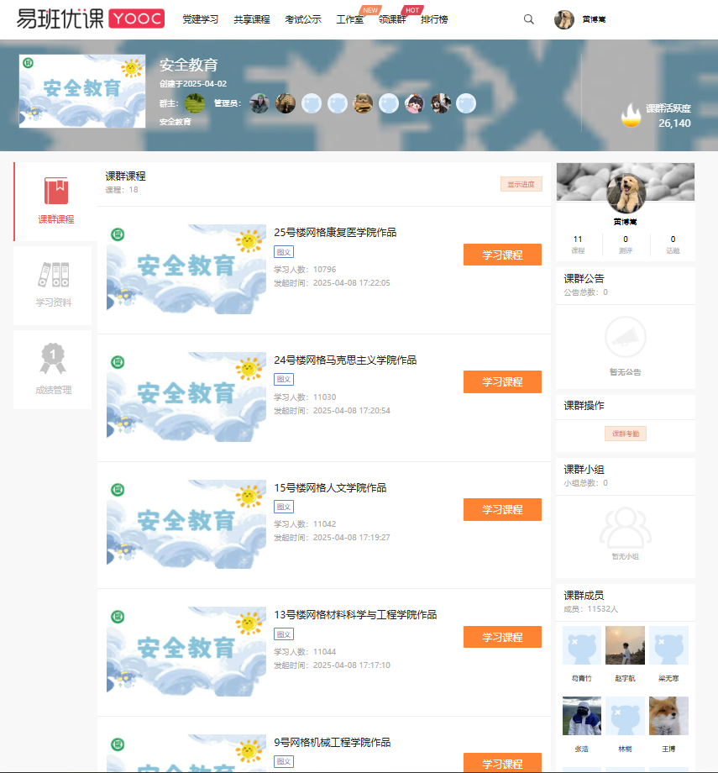Click the 暂无小组 people icon
This screenshot has width=718, height=773.
pyautogui.click(x=626, y=528)
